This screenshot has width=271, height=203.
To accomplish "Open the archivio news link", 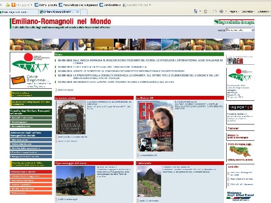I will coord(65,90).
